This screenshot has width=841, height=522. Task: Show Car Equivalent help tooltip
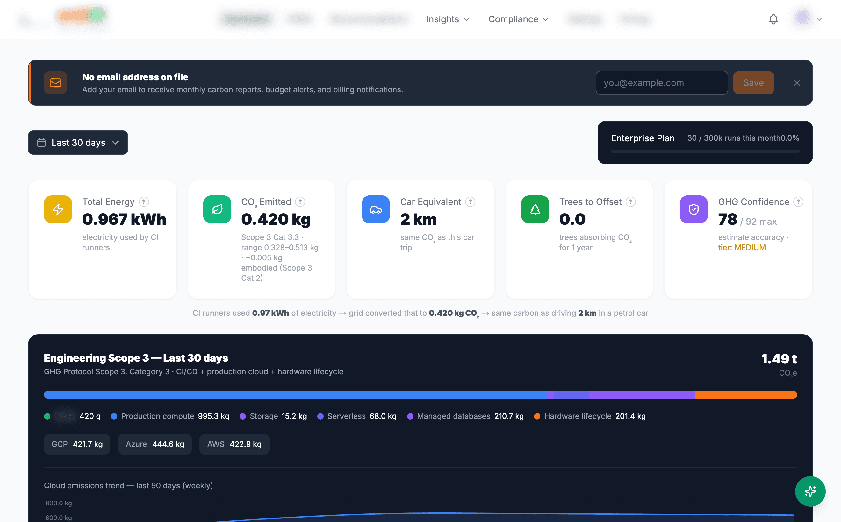470,201
